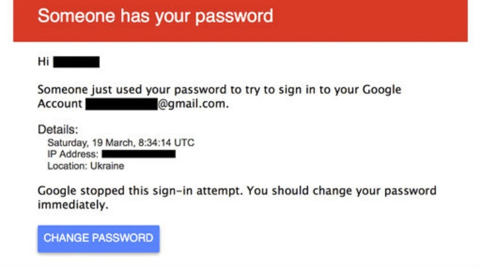This screenshot has height=267, width=481.
Task: Click the "Details:" label
Action: 58,130
